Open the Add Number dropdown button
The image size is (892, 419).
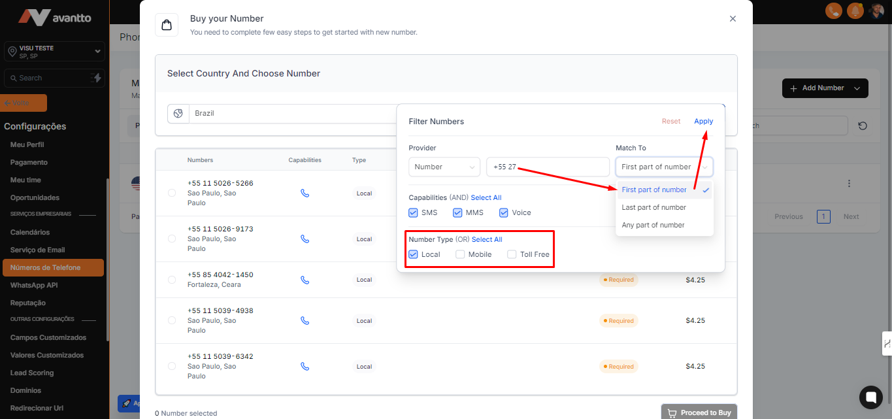coord(825,88)
